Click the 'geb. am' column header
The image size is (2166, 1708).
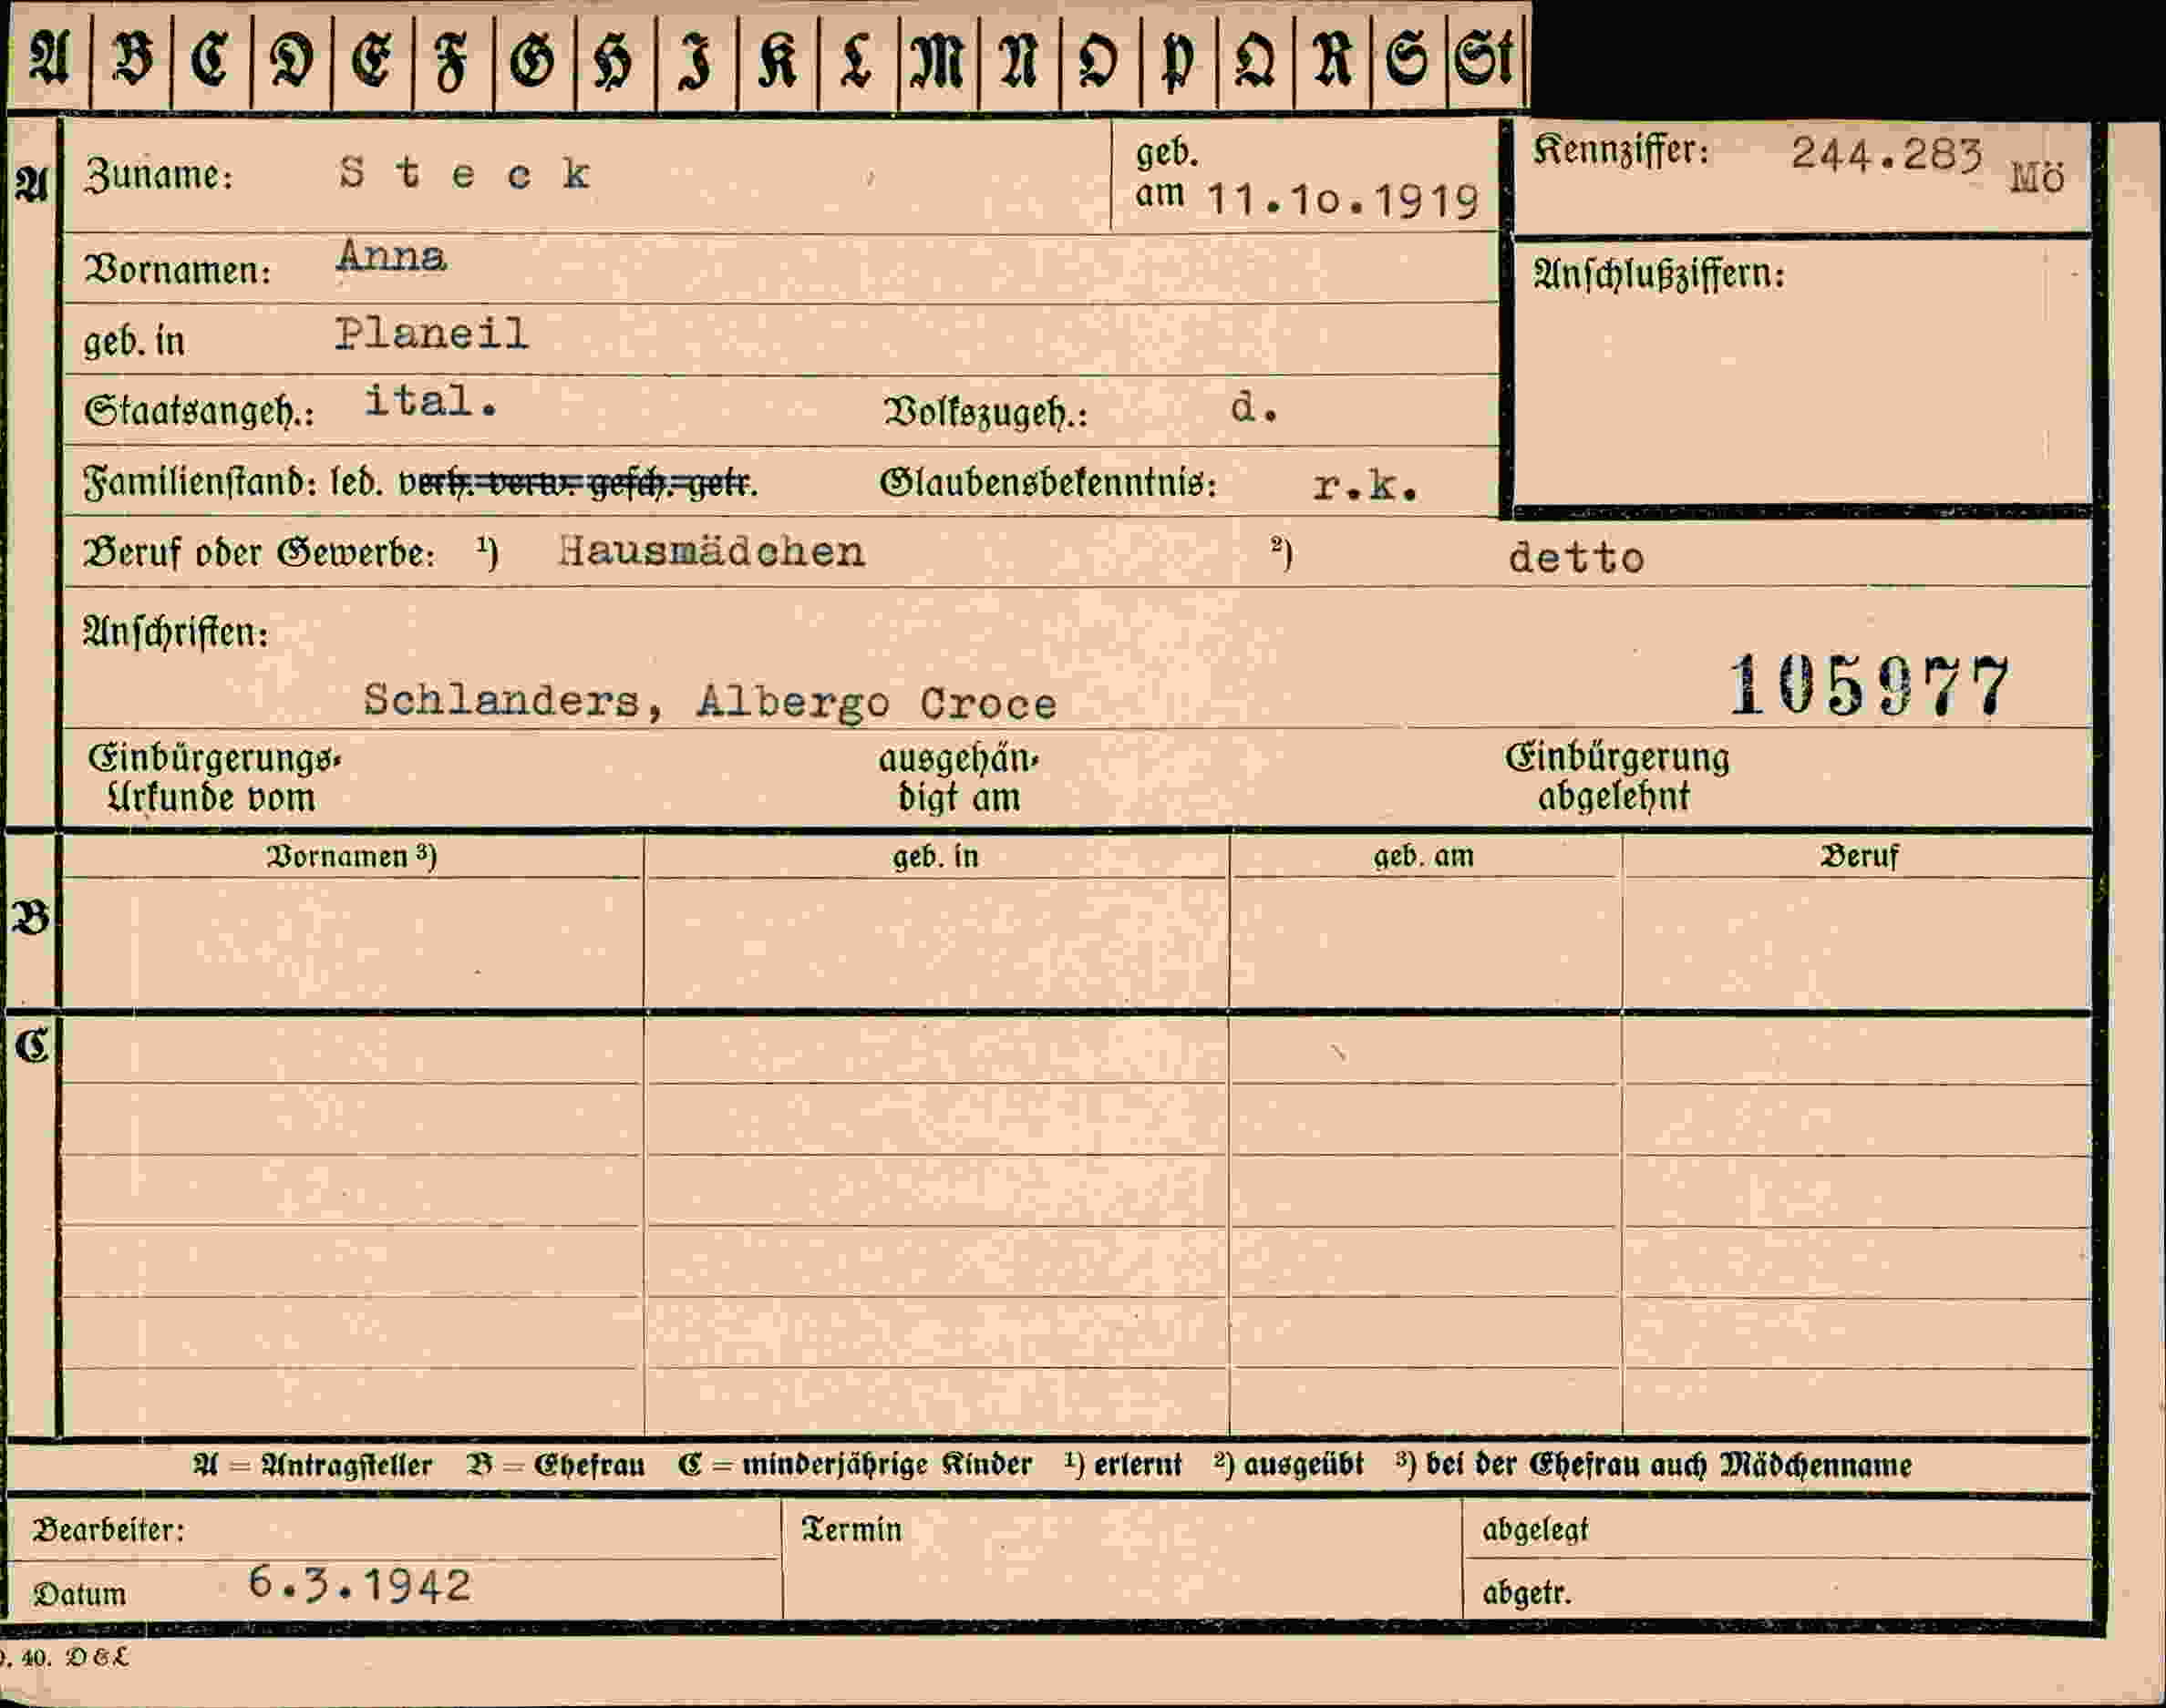(1423, 856)
